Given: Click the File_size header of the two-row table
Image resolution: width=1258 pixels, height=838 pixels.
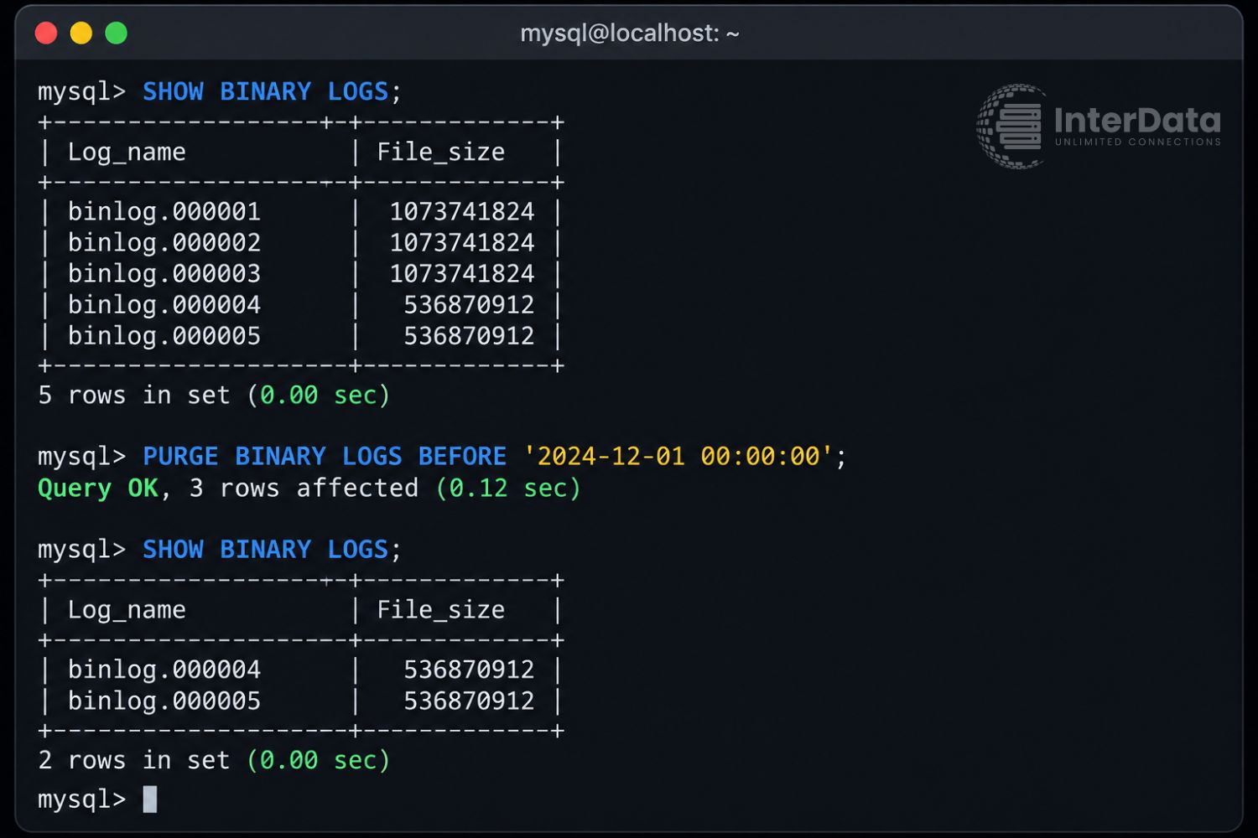Looking at the screenshot, I should [x=441, y=609].
